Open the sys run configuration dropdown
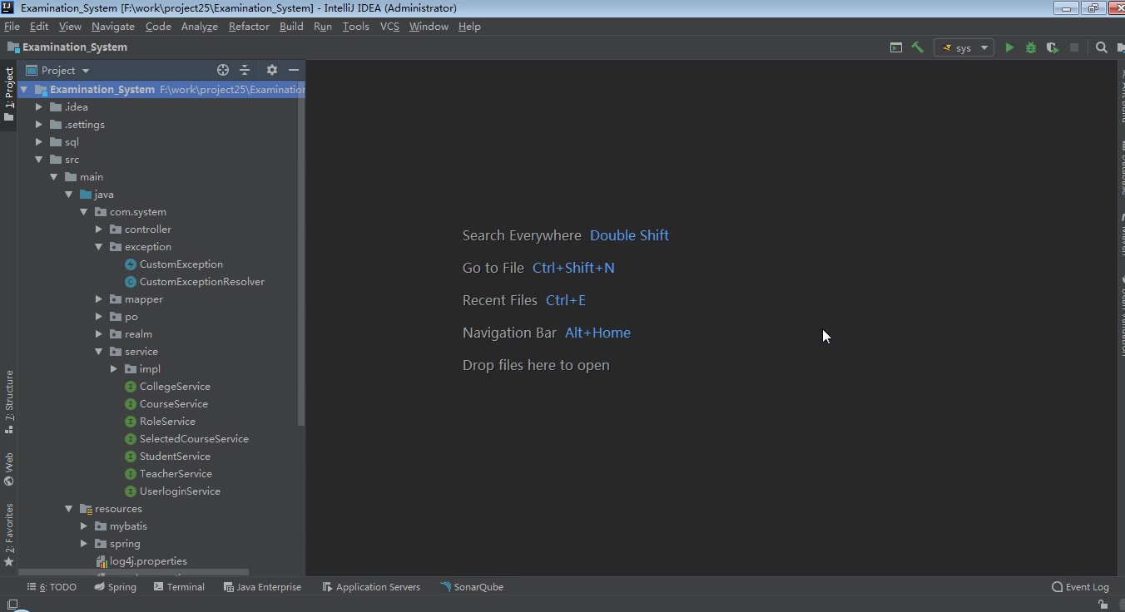The height and width of the screenshot is (612, 1125). [x=964, y=48]
